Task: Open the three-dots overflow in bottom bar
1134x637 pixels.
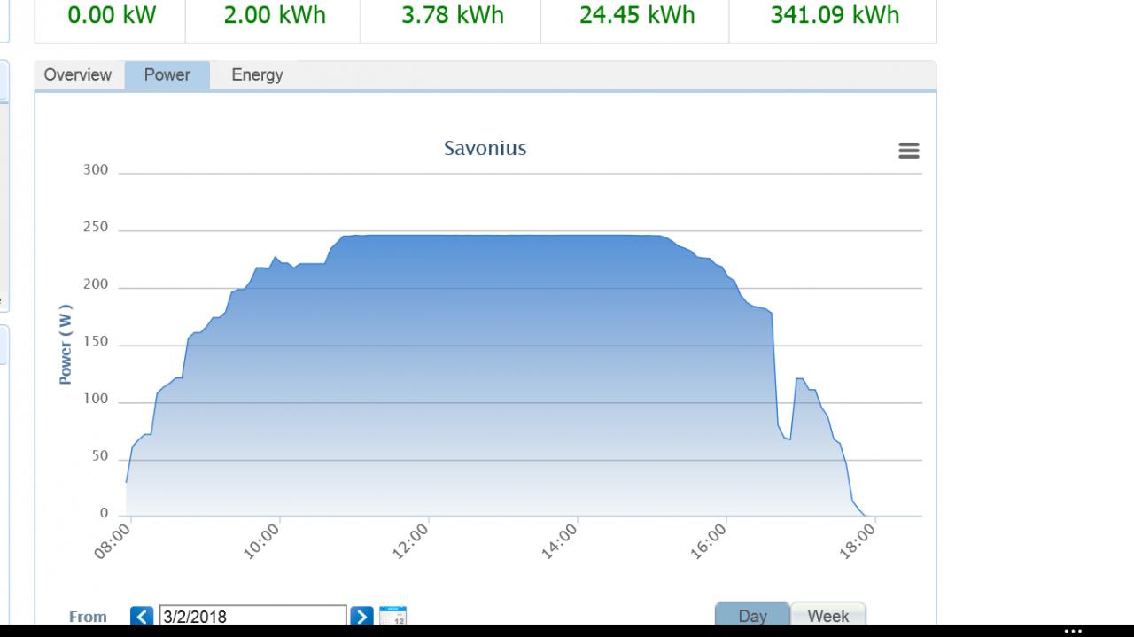Action: (x=1073, y=632)
